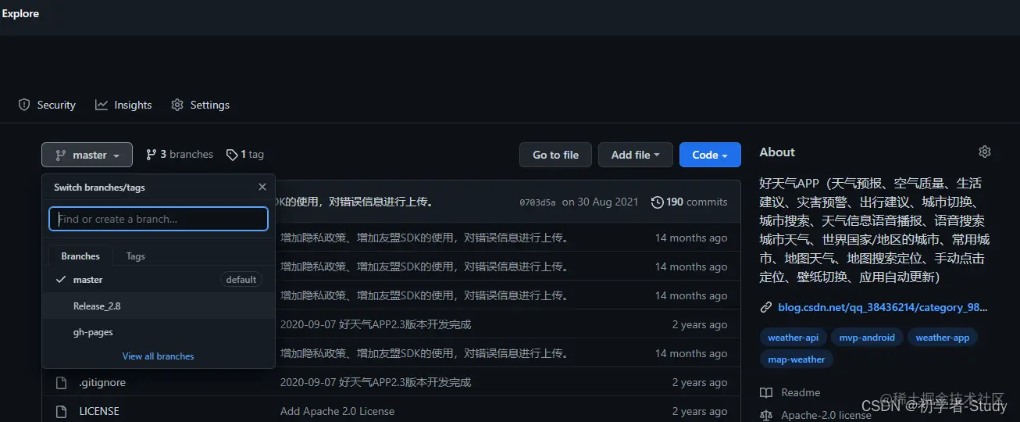Click the latest commit date 30 Aug 2021

point(601,202)
